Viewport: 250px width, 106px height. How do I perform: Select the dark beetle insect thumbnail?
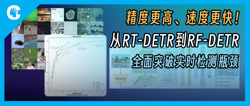(18, 41)
